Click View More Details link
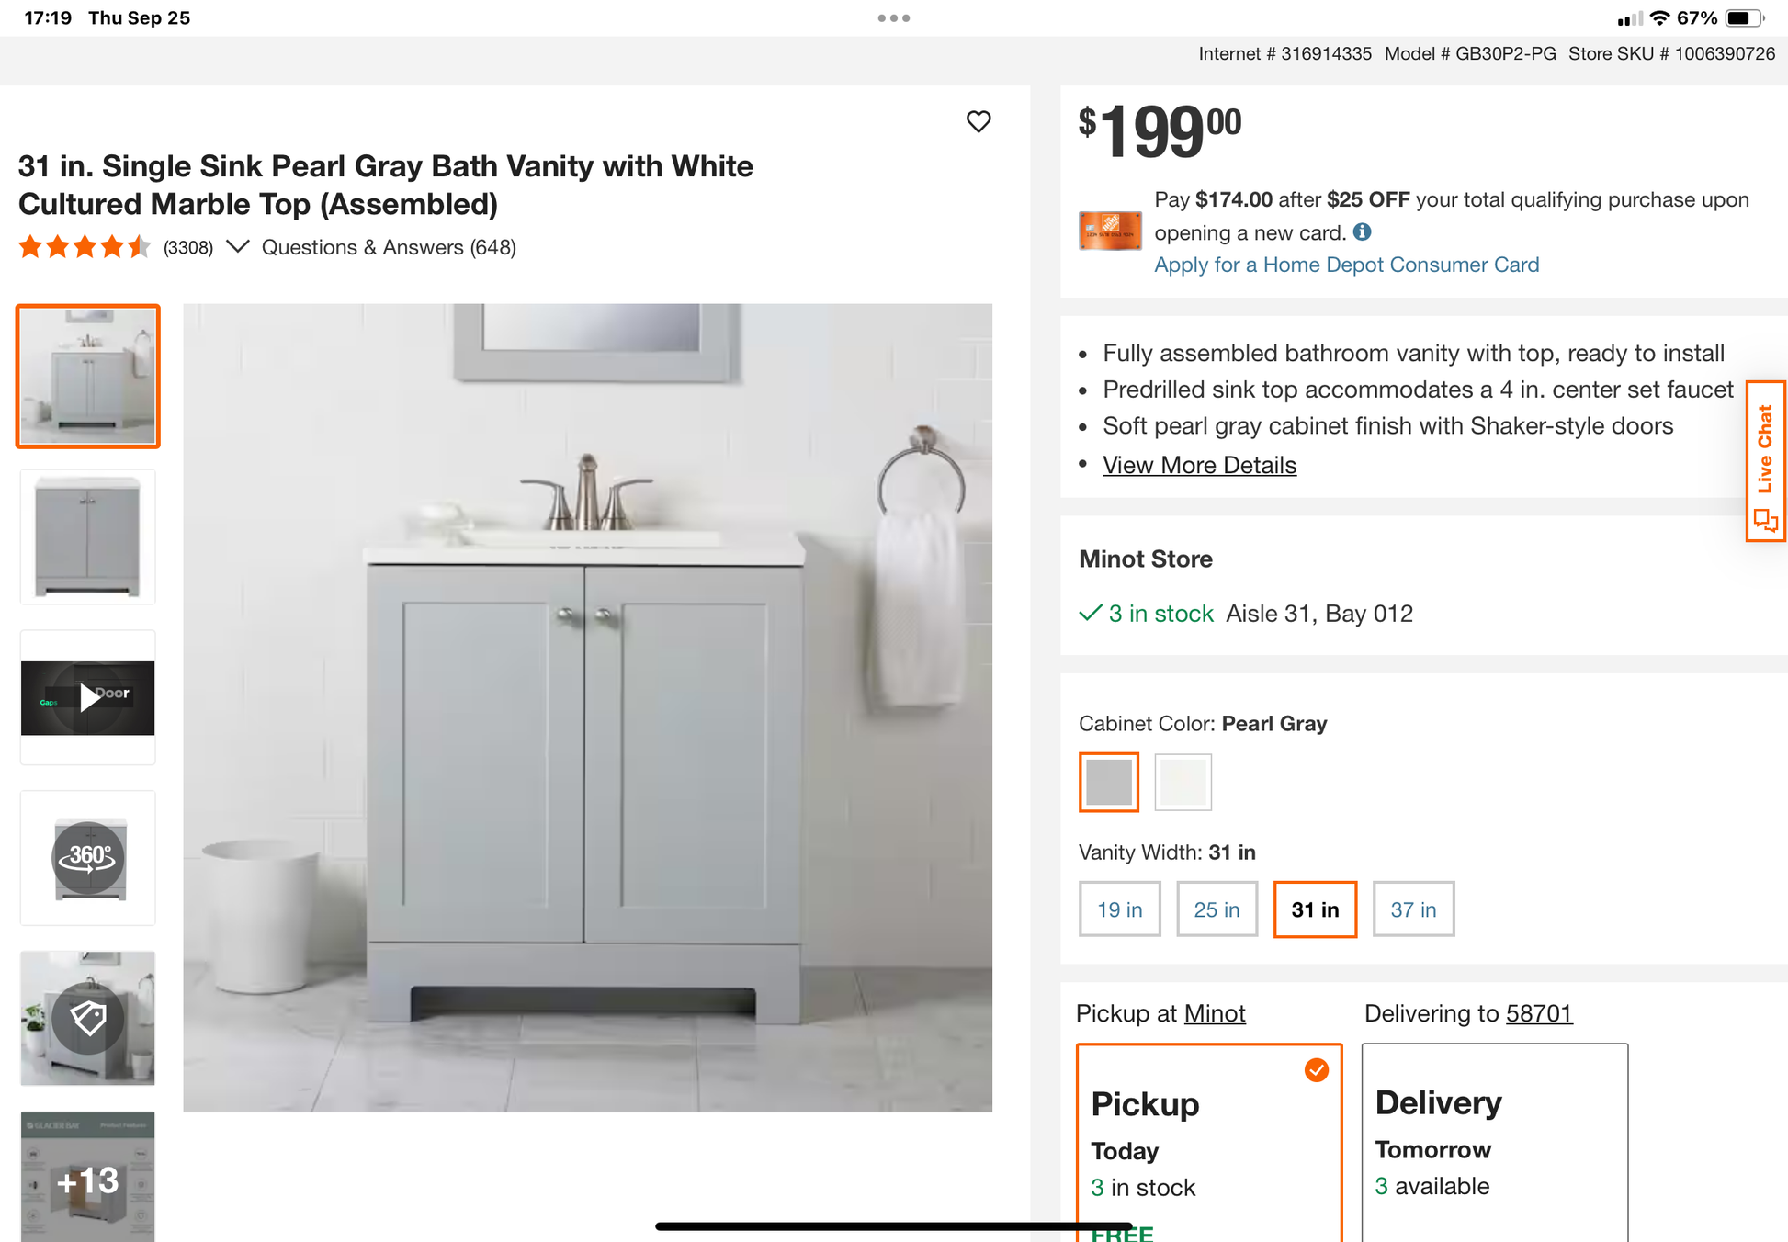This screenshot has height=1242, width=1788. (1199, 465)
